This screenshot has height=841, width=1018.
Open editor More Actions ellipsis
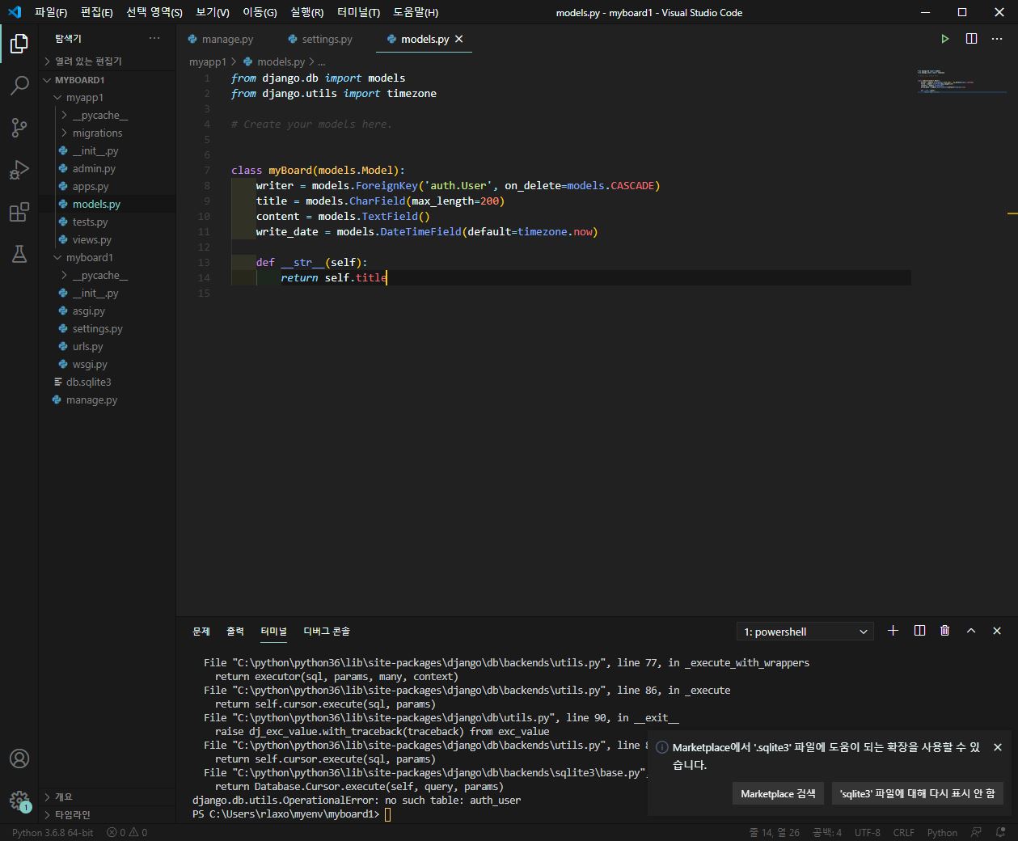tap(997, 39)
